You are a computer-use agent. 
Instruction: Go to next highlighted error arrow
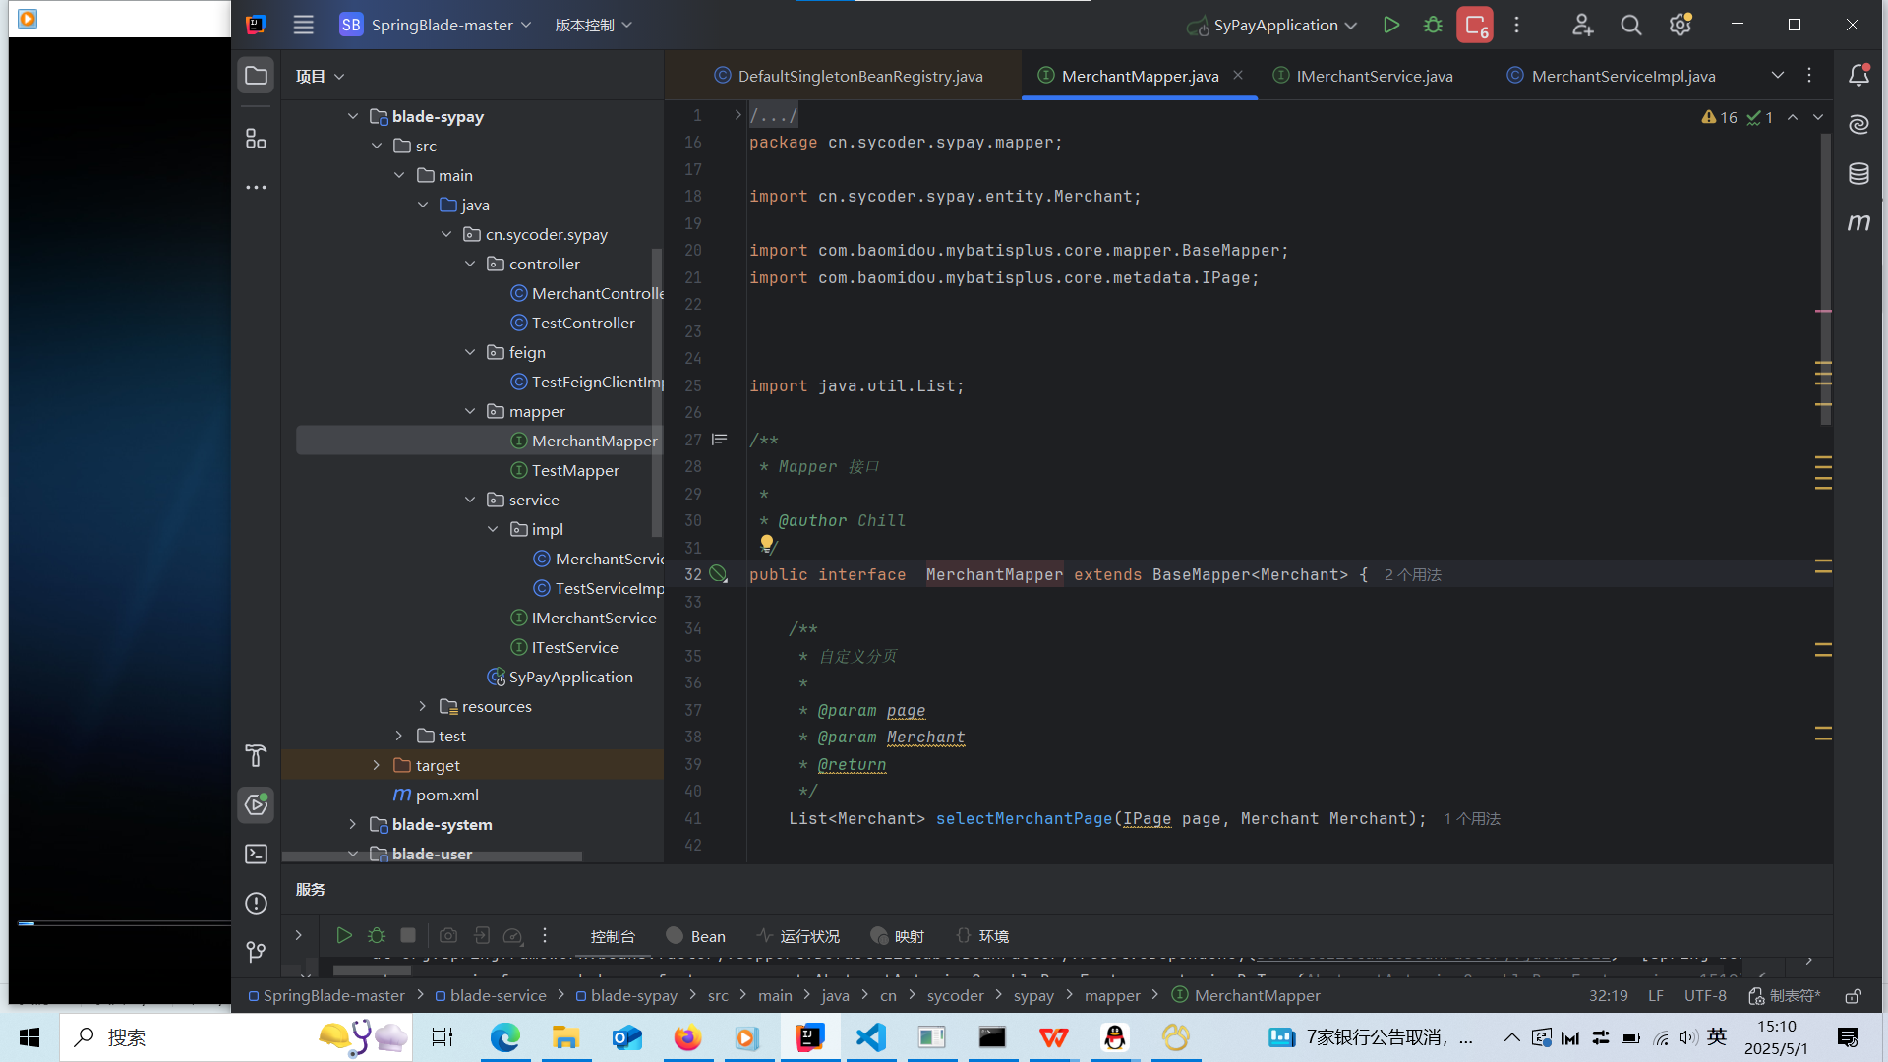click(1818, 117)
